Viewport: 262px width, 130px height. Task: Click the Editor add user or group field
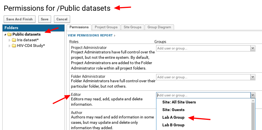pyautogui.click(x=203, y=95)
